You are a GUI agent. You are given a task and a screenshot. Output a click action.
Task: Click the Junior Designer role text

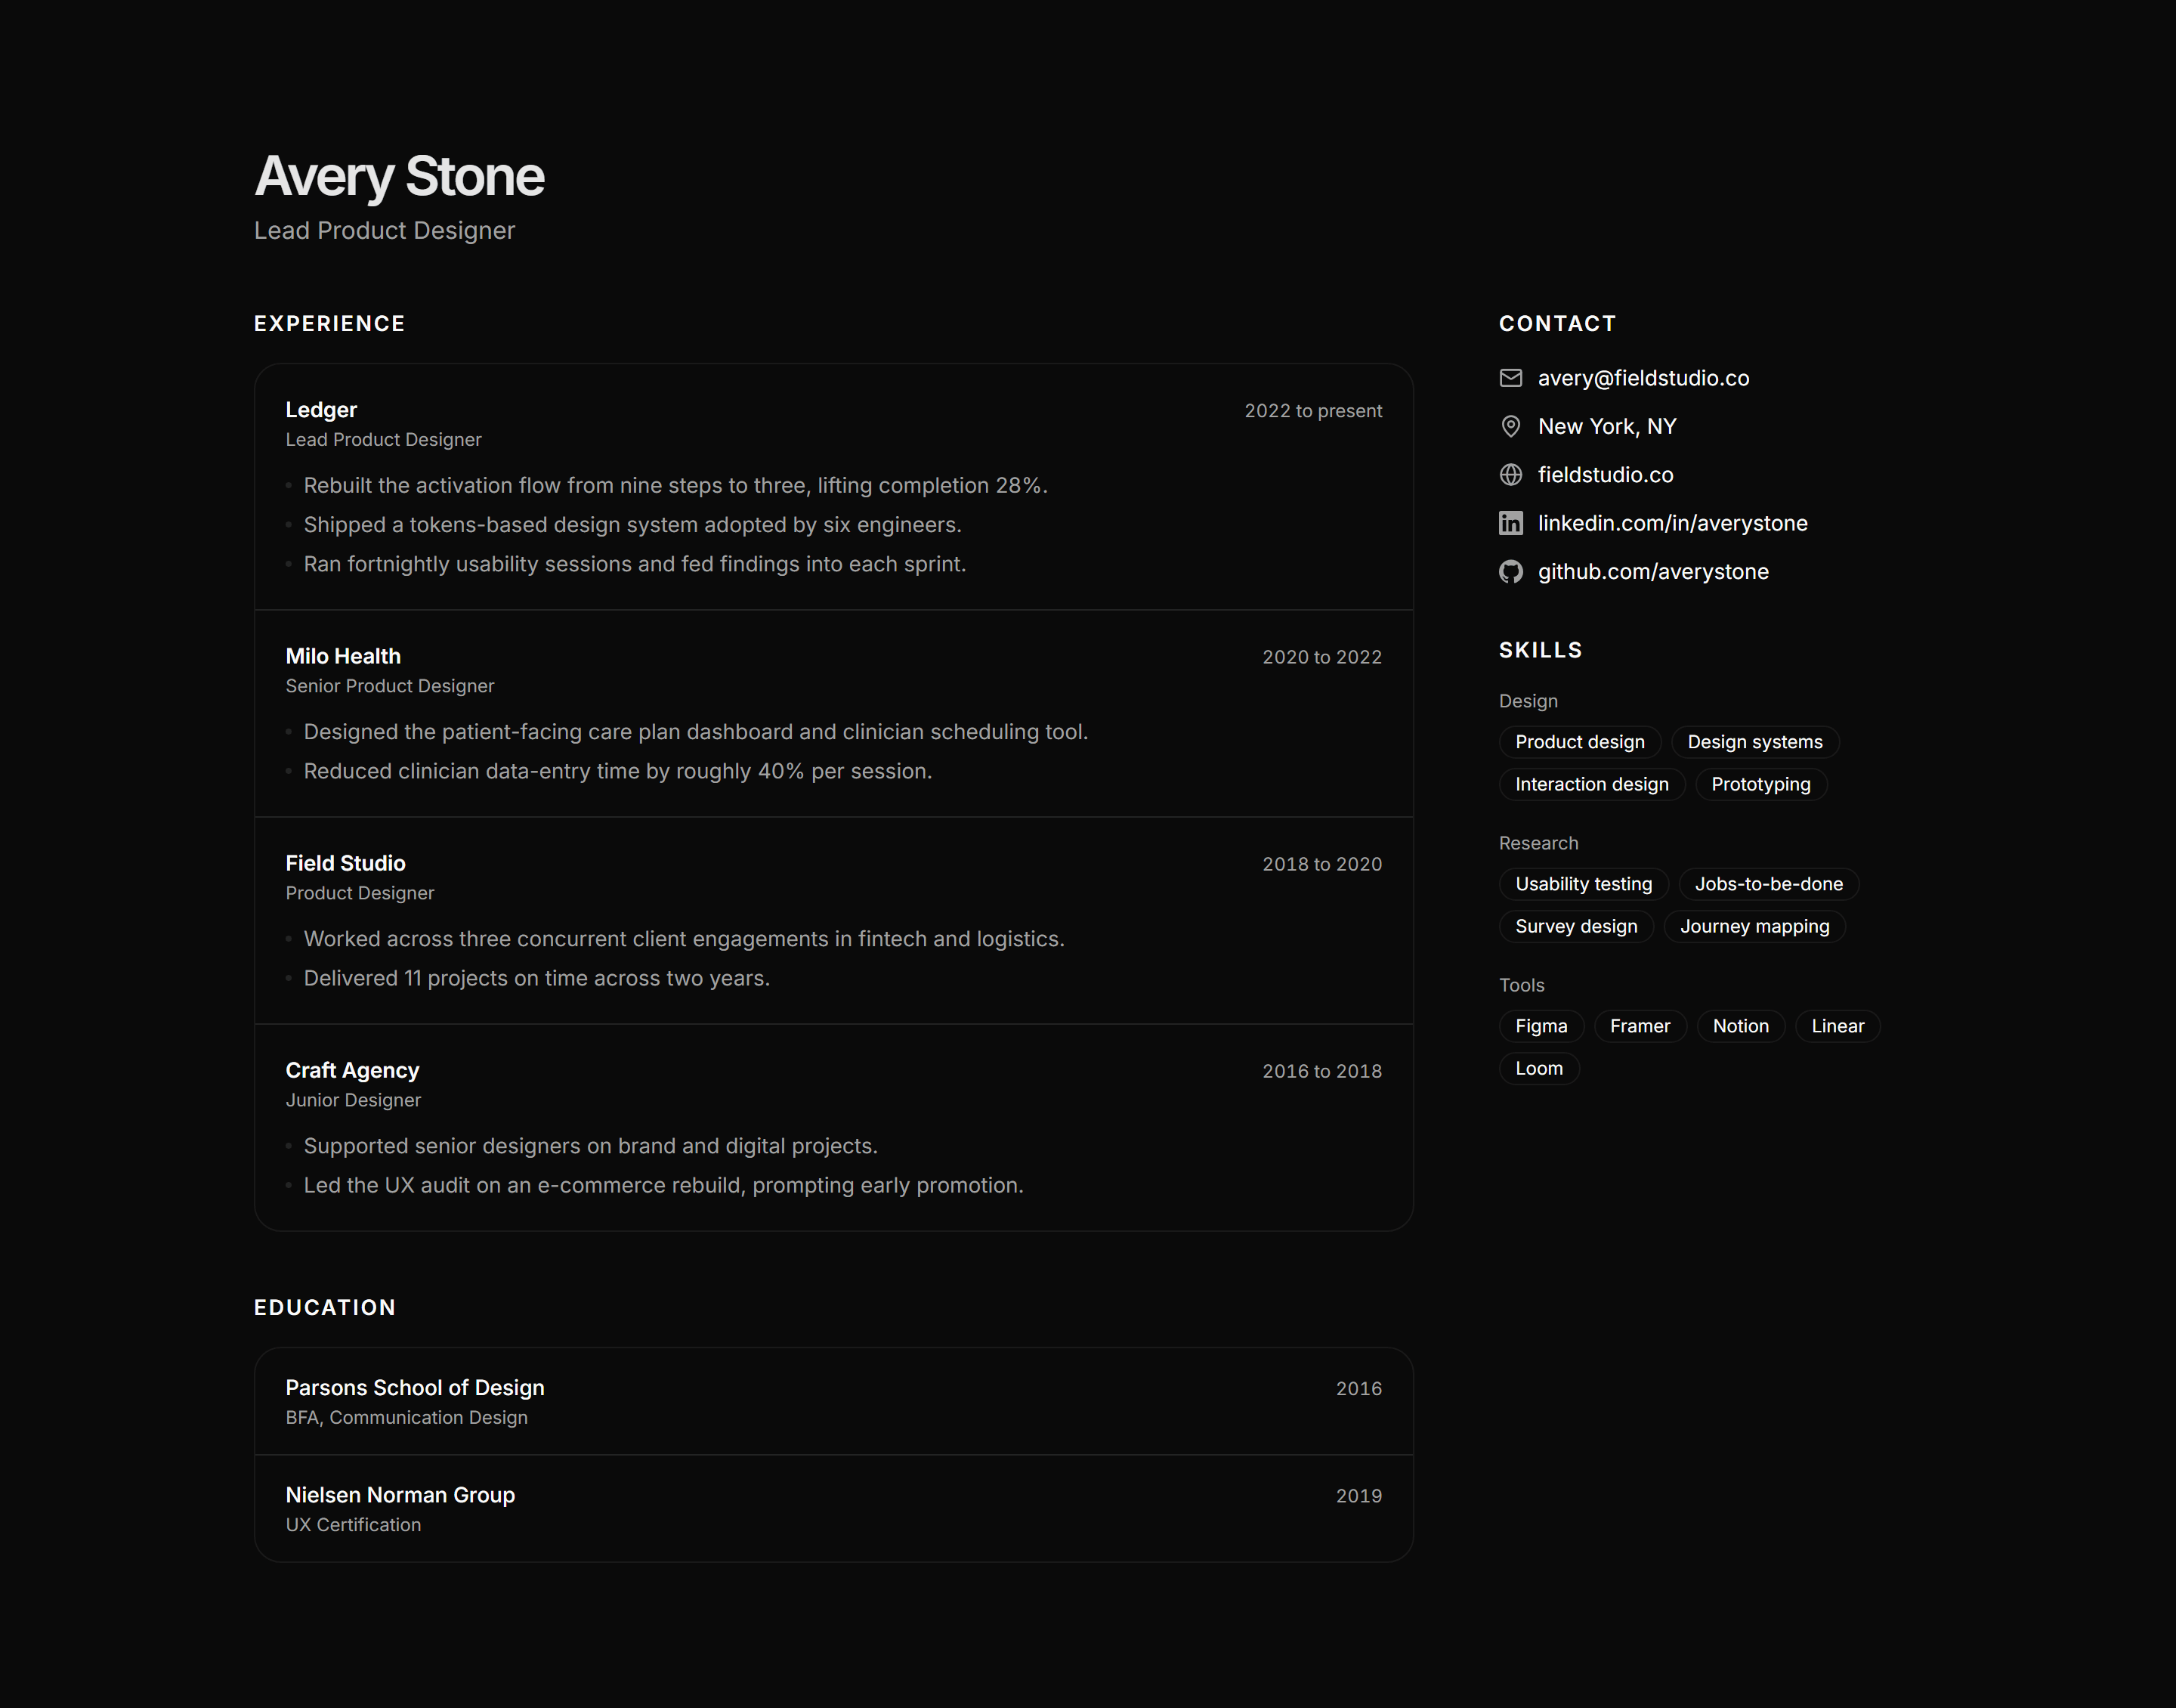(x=353, y=1100)
